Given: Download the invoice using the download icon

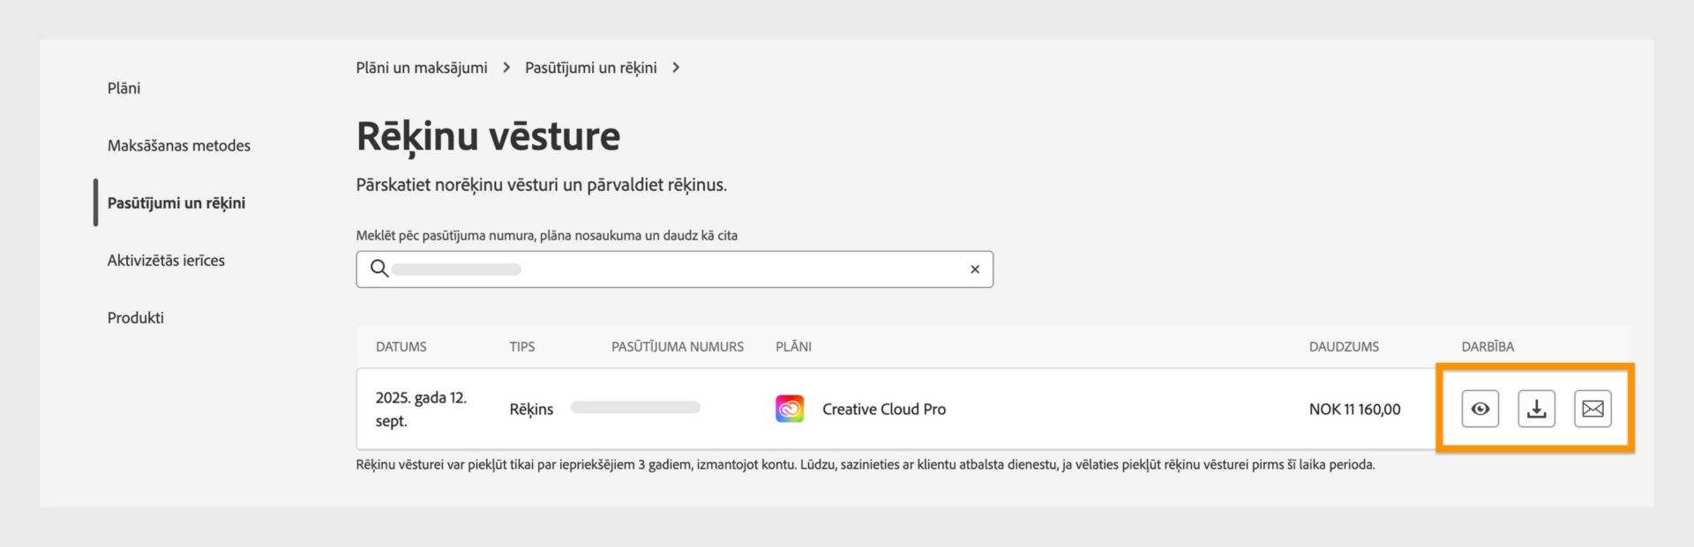Looking at the screenshot, I should [x=1536, y=409].
